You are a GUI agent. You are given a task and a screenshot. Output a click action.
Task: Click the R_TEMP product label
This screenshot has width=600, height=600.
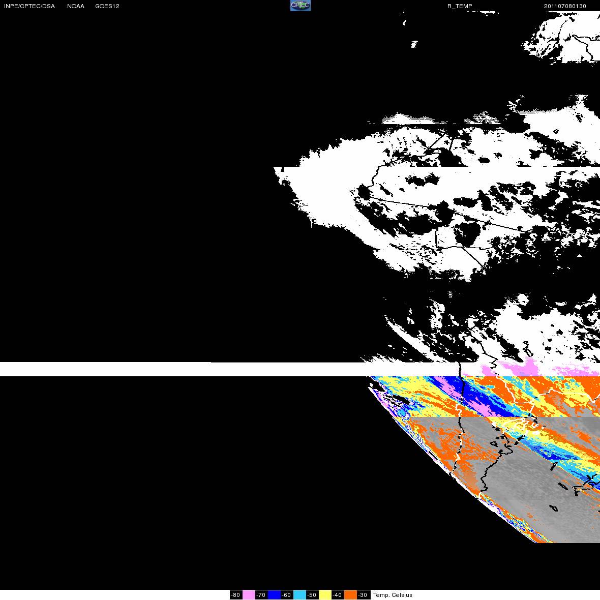pyautogui.click(x=460, y=6)
